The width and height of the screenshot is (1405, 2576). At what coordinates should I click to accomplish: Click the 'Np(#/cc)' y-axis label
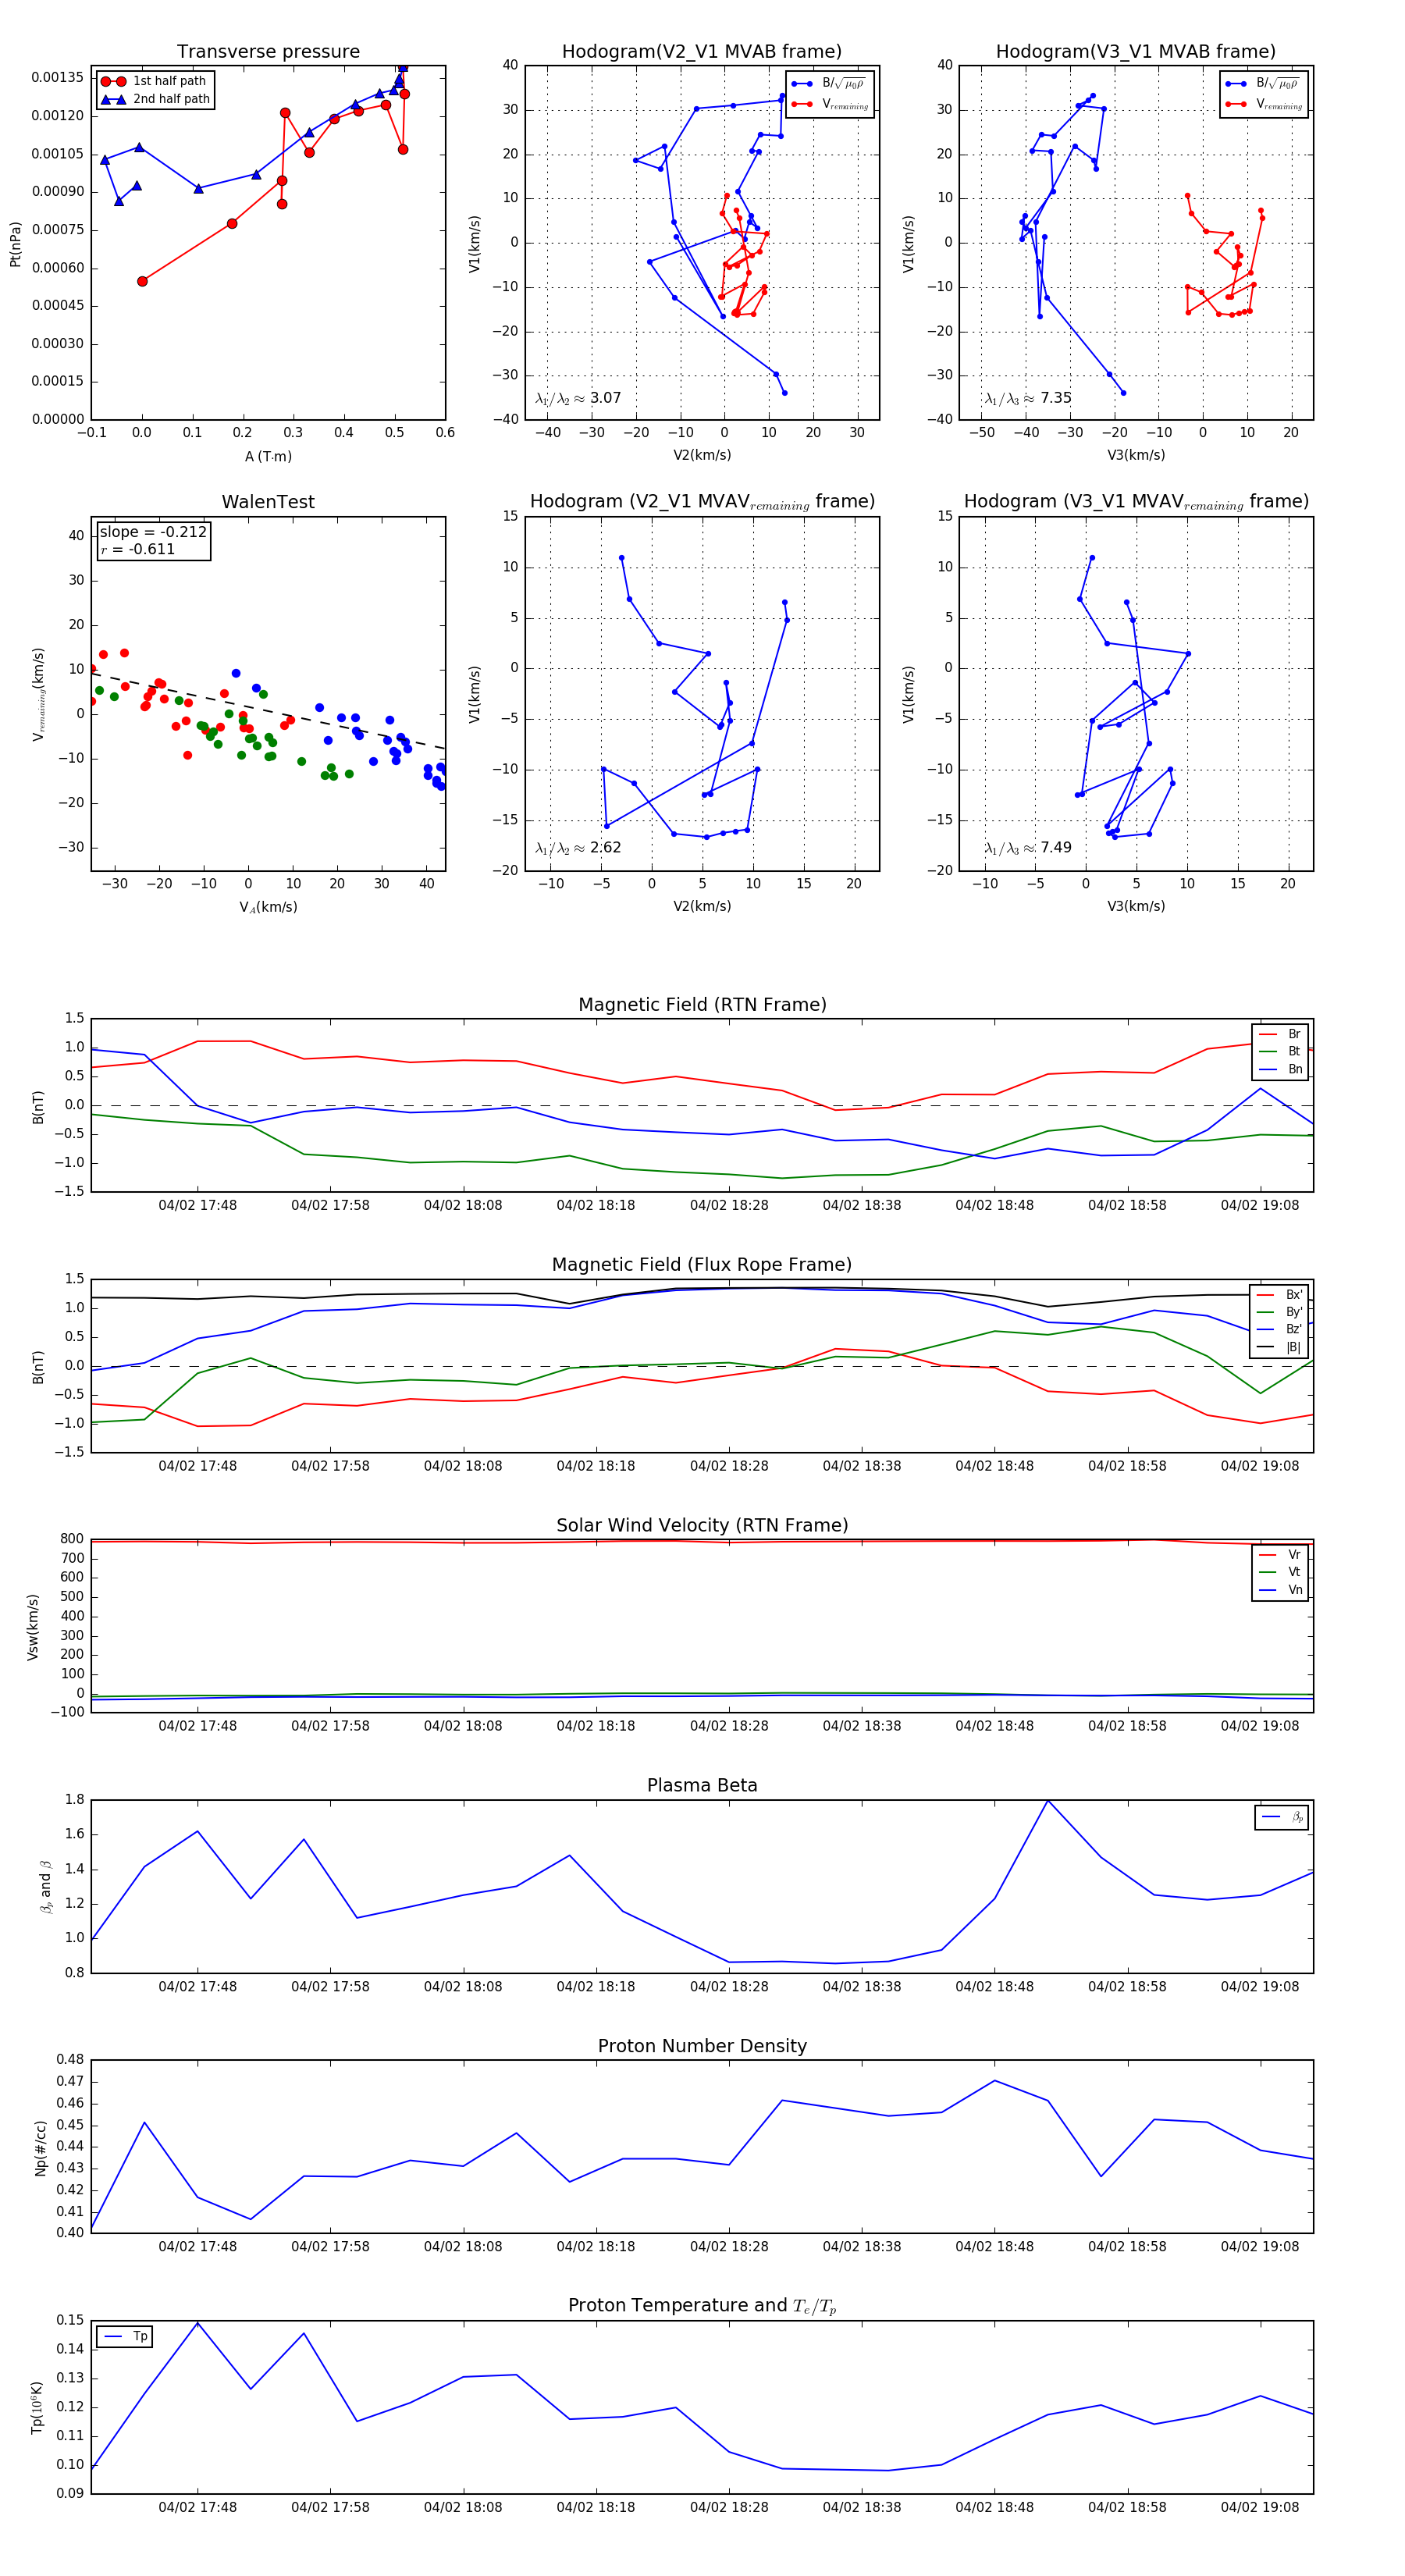pos(41,2147)
